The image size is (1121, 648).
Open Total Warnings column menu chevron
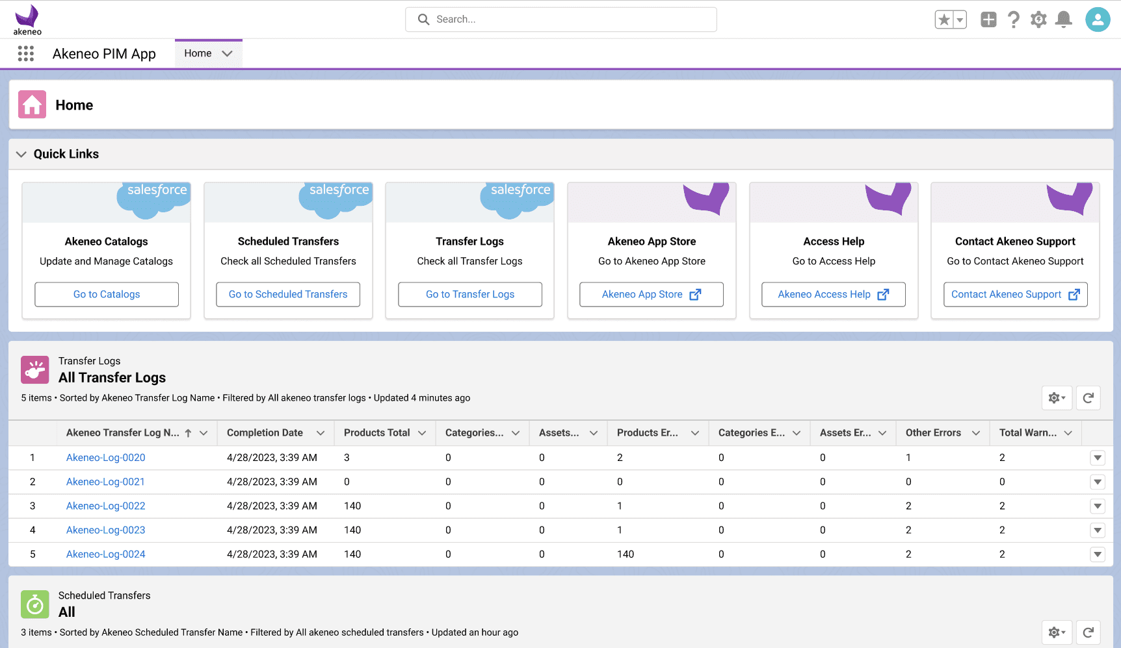[1068, 433]
